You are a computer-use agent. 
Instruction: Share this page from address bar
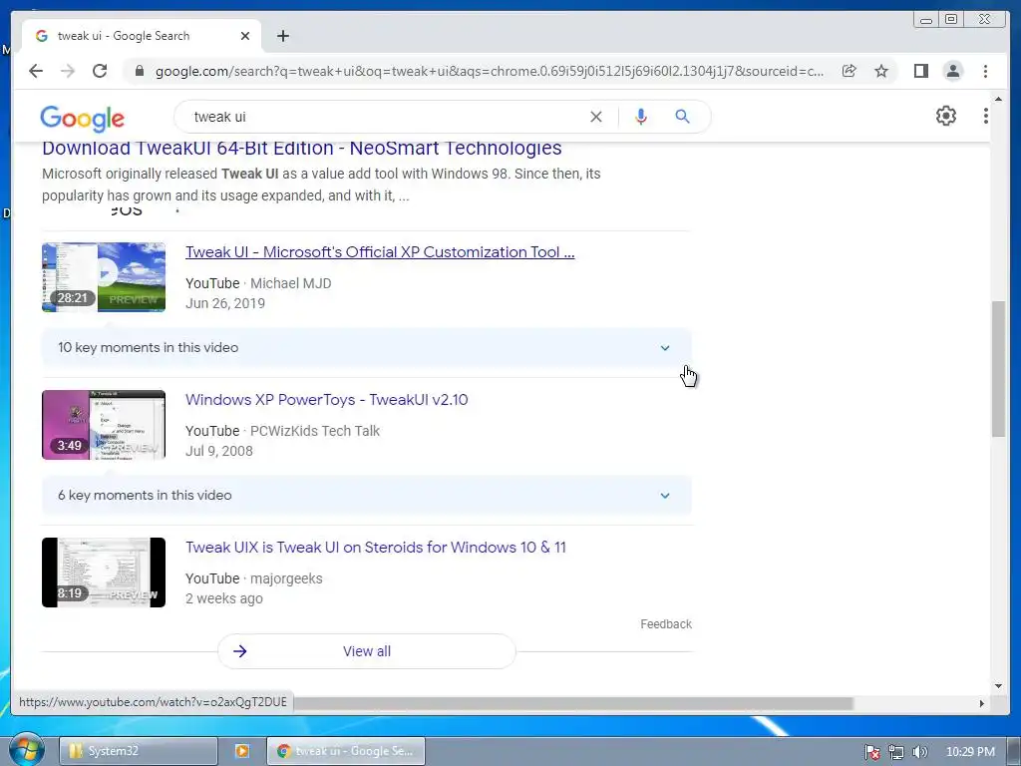pyautogui.click(x=850, y=71)
